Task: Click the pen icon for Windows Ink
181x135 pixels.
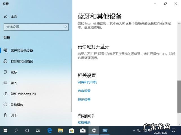Action: [x=5, y=94]
